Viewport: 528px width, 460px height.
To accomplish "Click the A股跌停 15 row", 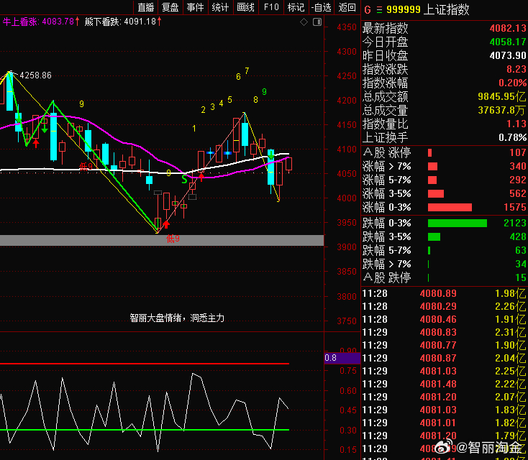I will 444,277.
